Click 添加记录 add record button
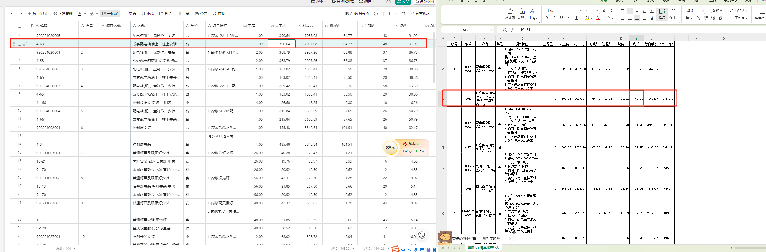Viewport: 766px width, 252px height. tap(37, 14)
